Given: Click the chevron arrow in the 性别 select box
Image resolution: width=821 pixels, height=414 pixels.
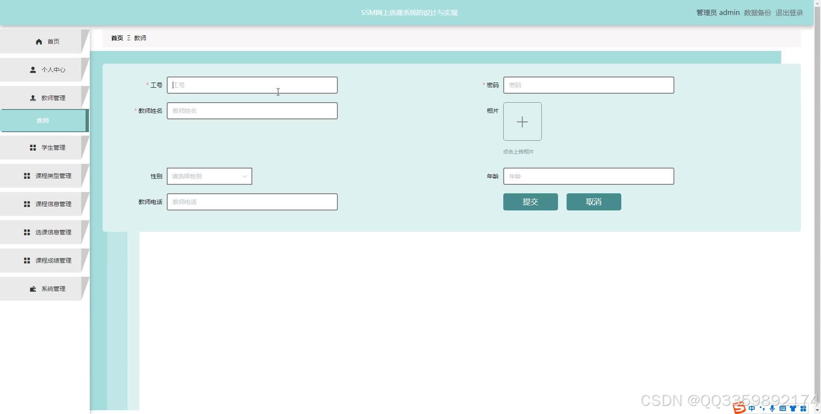Looking at the screenshot, I should coord(245,176).
